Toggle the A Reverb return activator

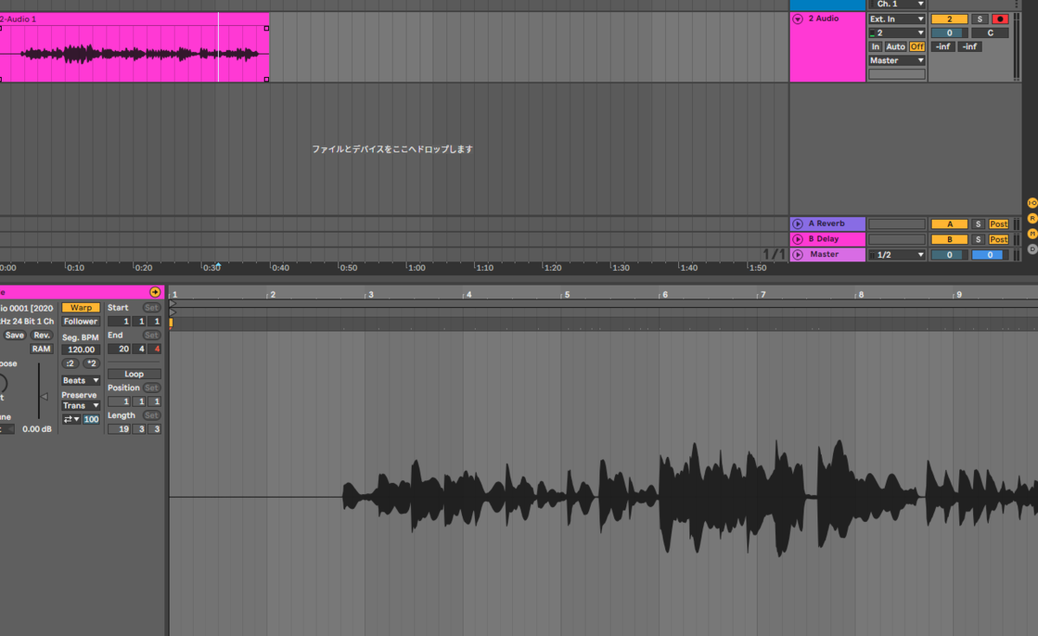[x=949, y=224]
